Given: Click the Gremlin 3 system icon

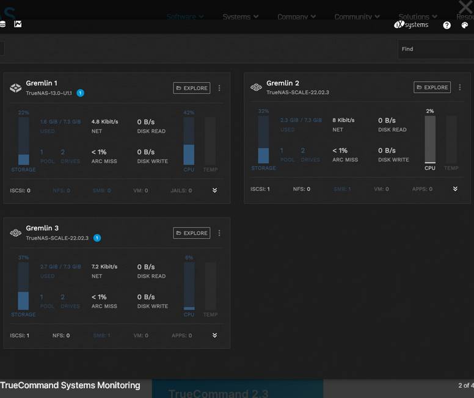Looking at the screenshot, I should click(16, 233).
